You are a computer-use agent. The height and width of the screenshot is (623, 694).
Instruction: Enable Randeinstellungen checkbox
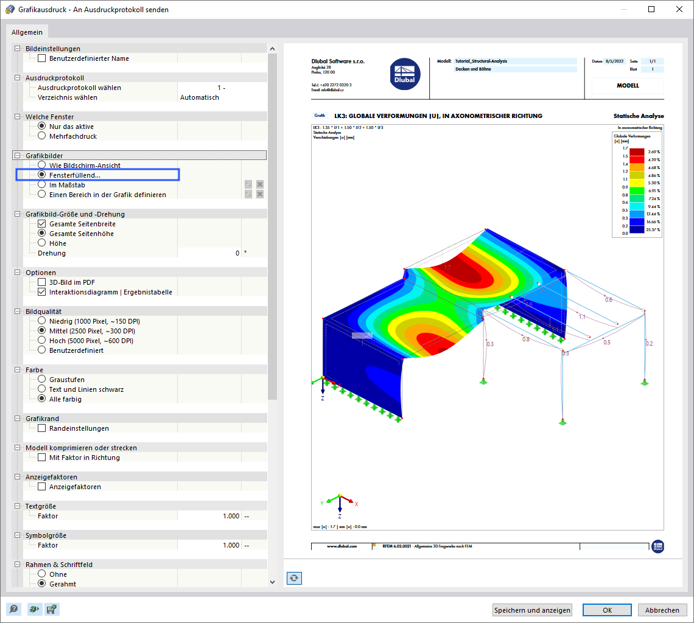coord(42,428)
